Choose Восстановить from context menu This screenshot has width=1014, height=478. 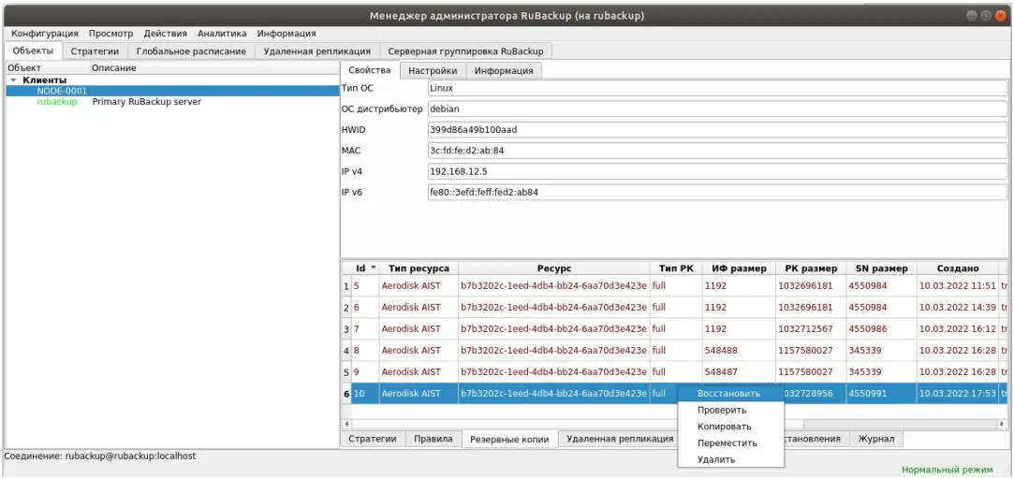[x=730, y=393]
